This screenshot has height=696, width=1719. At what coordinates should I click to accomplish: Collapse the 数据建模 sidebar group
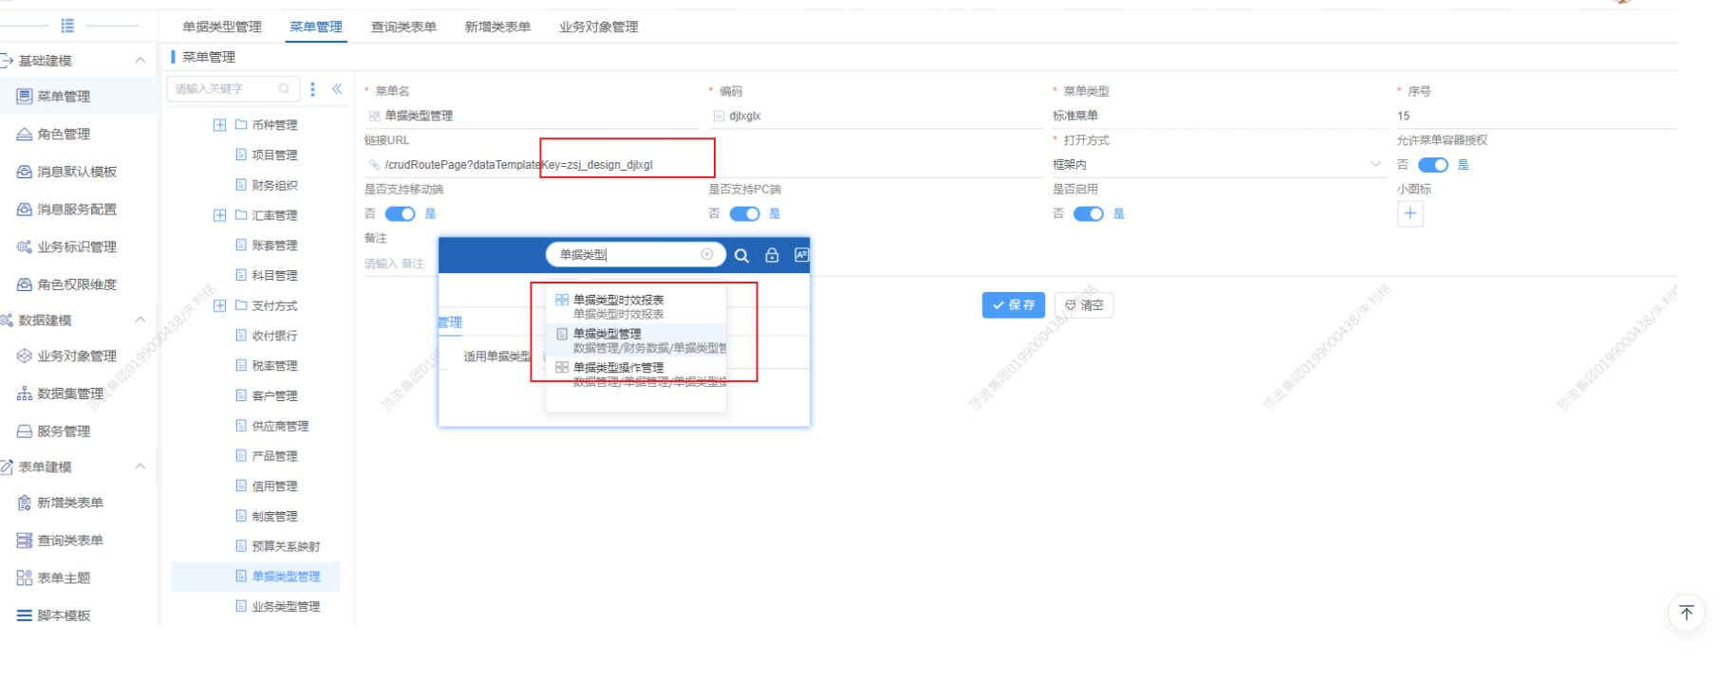pos(140,320)
